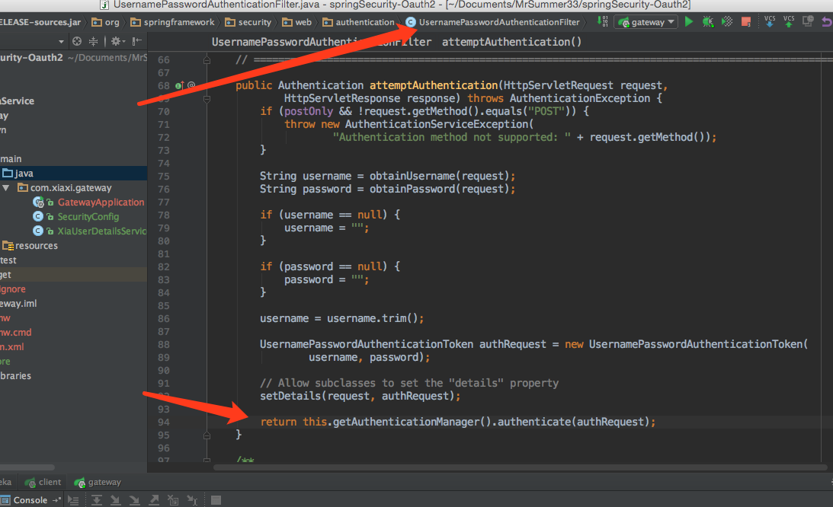The image size is (833, 507).
Task: Show local history clock icon
Action: click(808, 21)
